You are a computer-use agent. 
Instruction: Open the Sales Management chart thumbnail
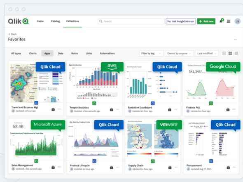tap(36, 140)
